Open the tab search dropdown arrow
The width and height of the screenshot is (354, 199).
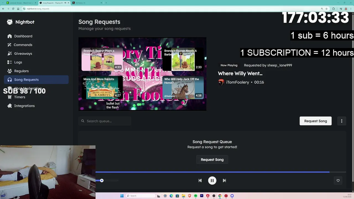click(2, 3)
